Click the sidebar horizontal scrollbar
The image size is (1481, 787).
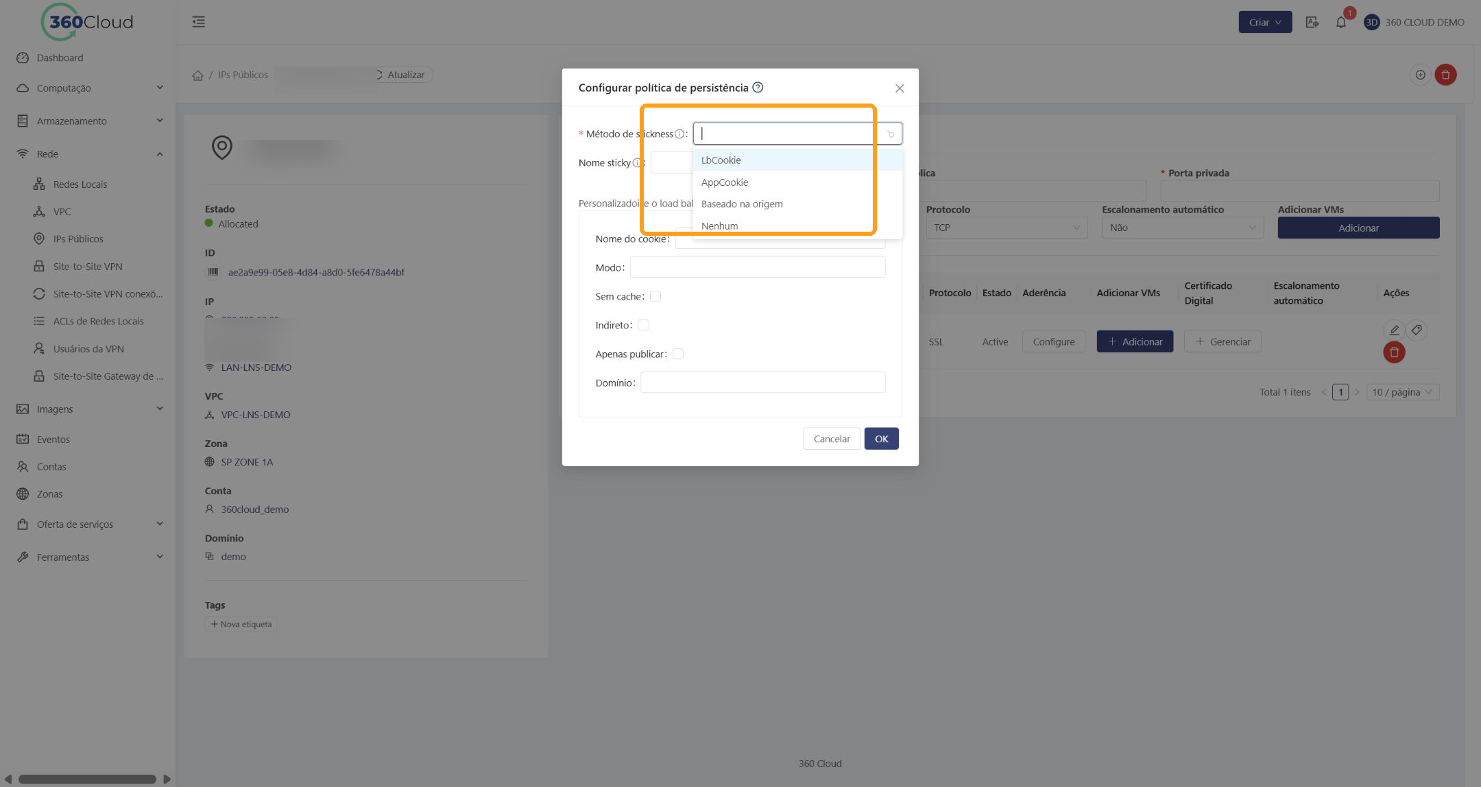coord(87,779)
